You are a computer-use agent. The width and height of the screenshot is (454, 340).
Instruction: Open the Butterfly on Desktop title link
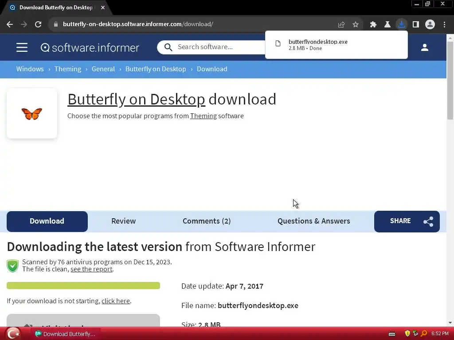click(137, 99)
